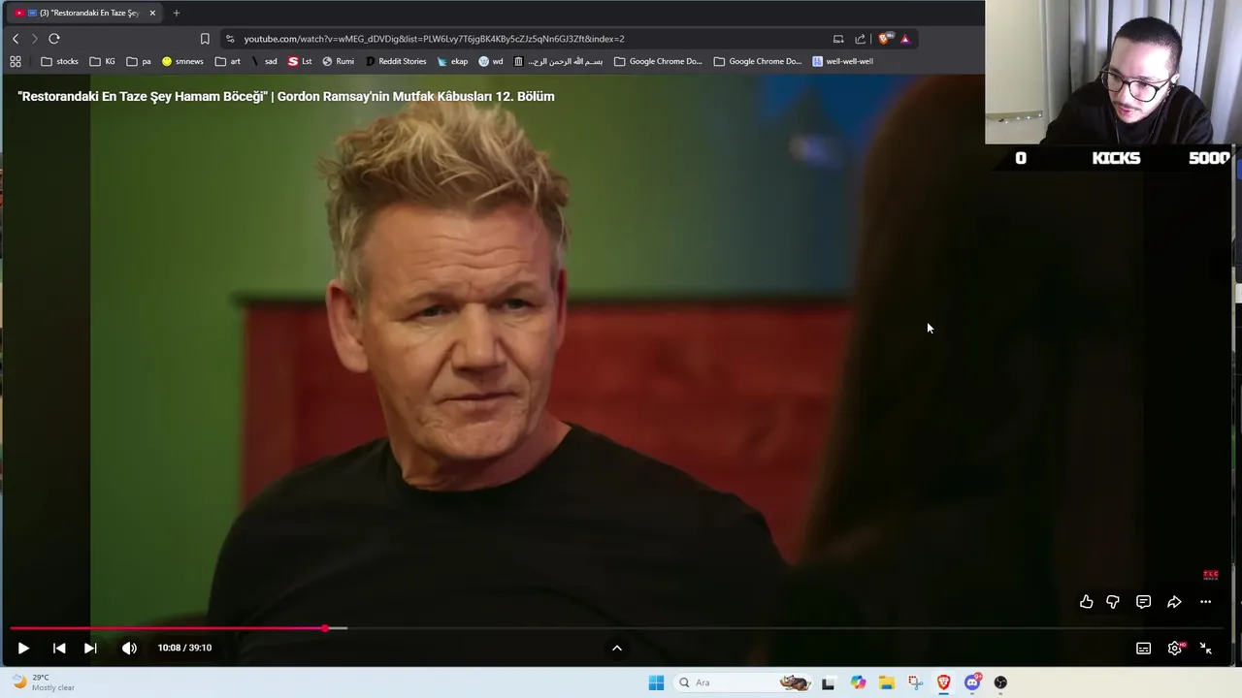Dislike the video with thumbs down

[1113, 602]
